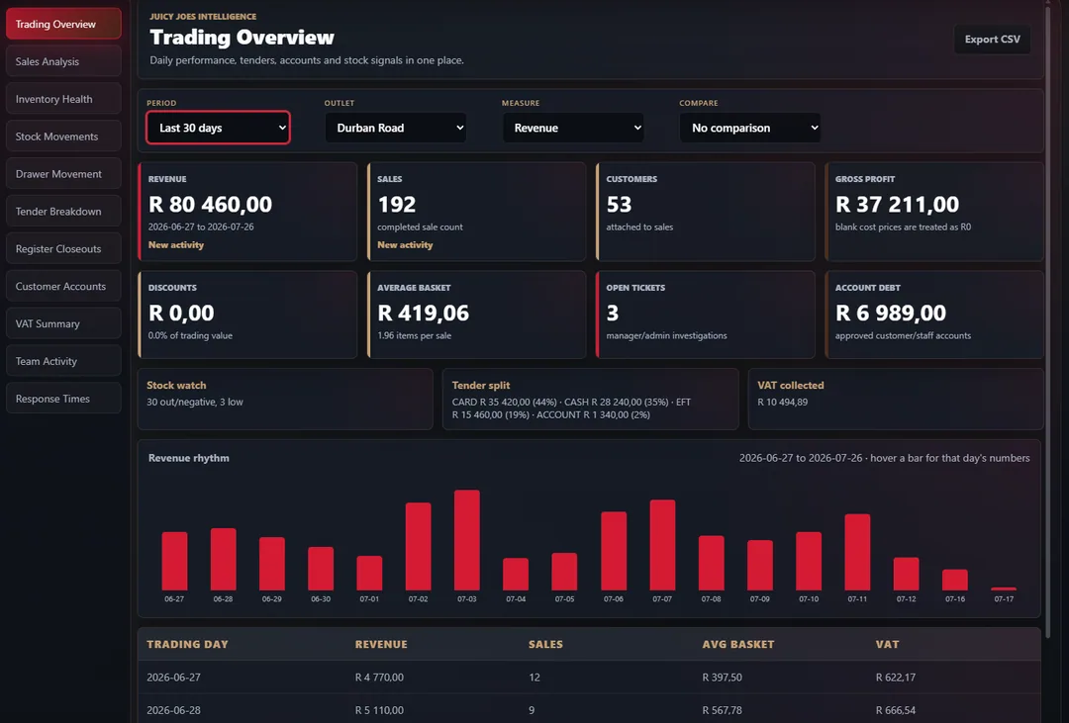Select the 07-07 revenue bar
1069x723 pixels.
tap(662, 545)
